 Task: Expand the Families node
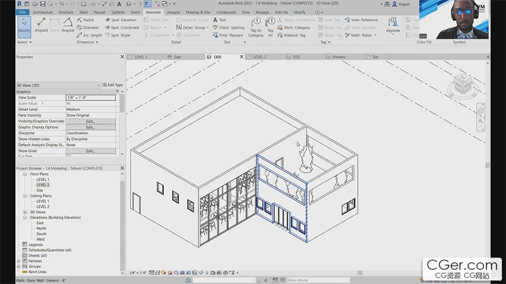(18, 261)
